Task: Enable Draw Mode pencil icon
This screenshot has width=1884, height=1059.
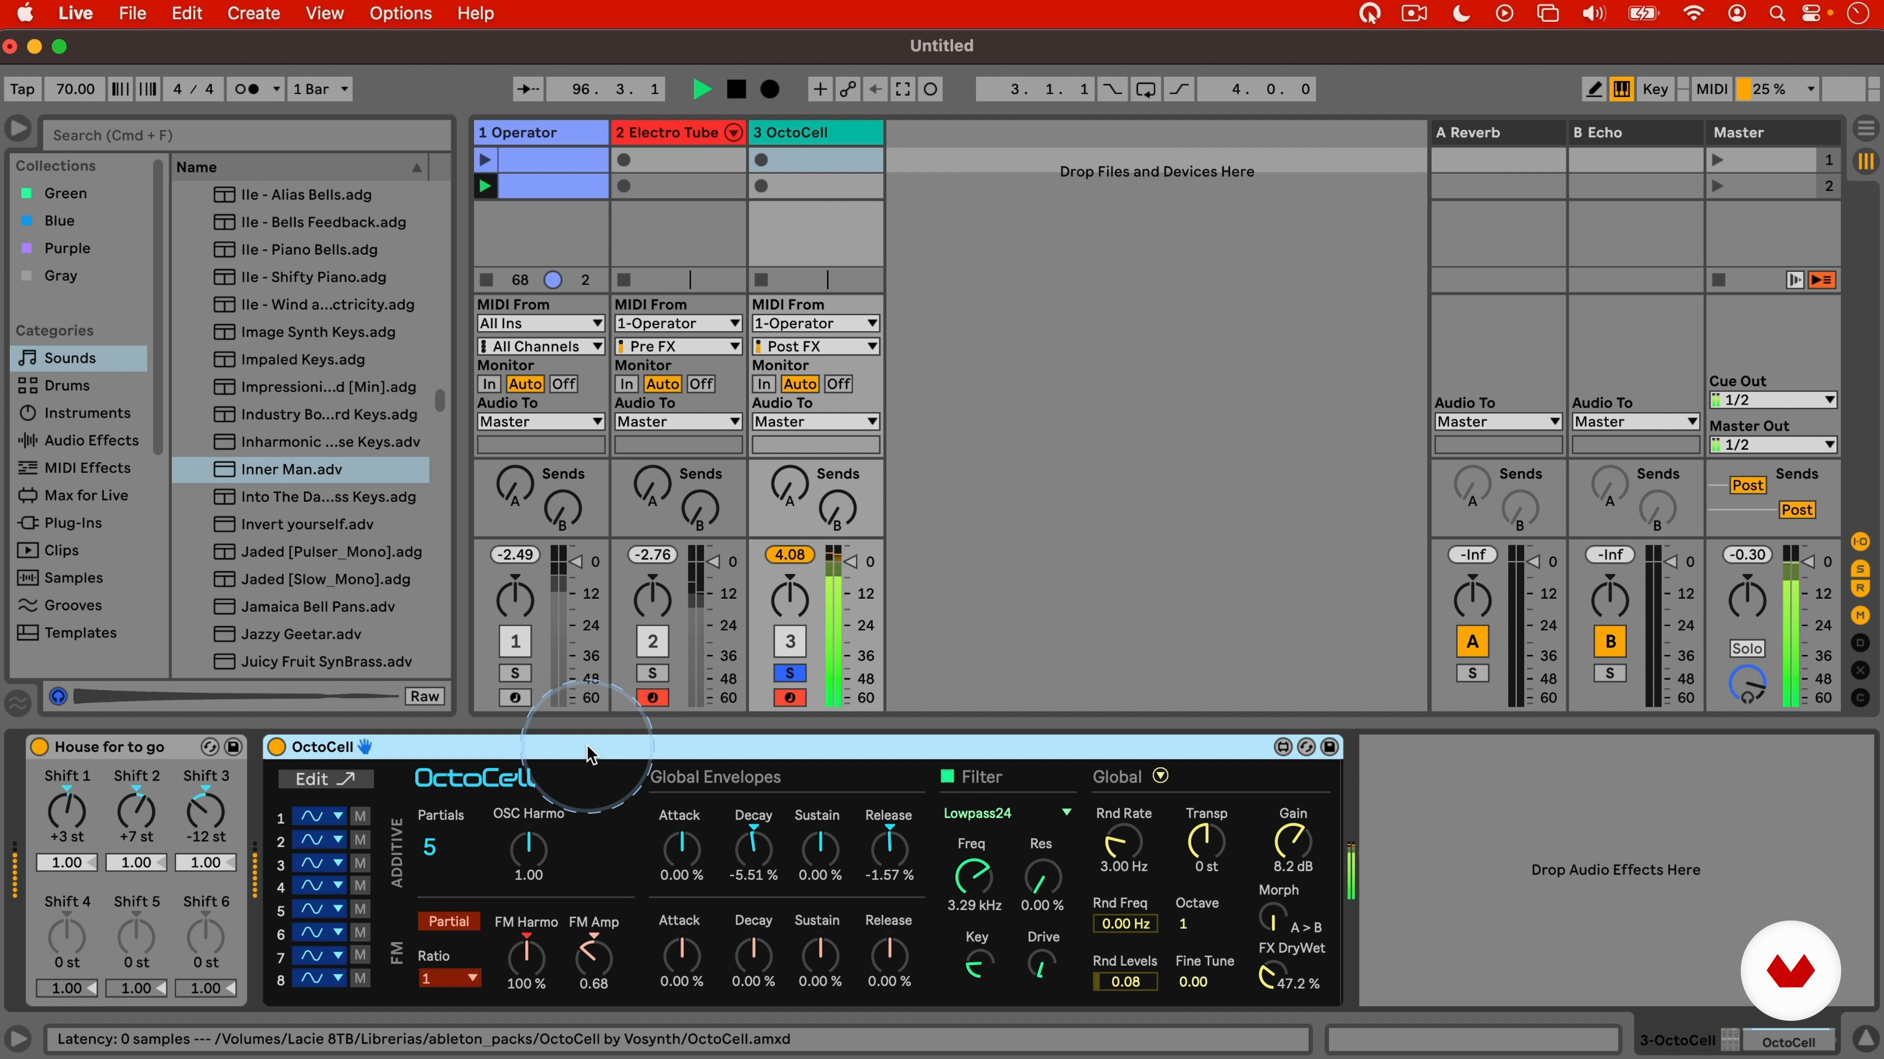Action: pyautogui.click(x=1594, y=89)
